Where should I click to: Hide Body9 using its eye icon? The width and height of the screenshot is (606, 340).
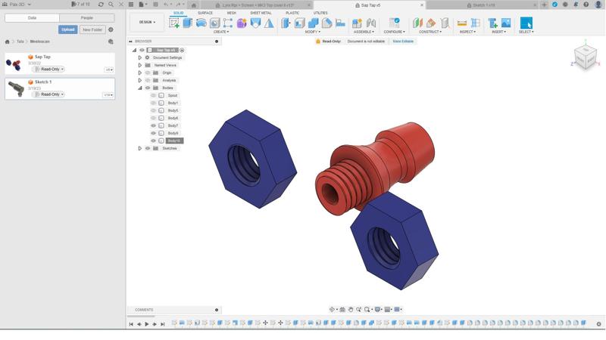[153, 133]
